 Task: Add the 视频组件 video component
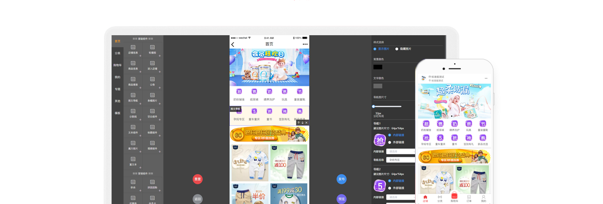coord(152,146)
